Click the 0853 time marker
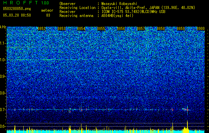 (x=61, y=29)
